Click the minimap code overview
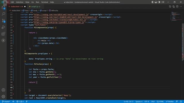The height and width of the screenshot is (103, 184). 176,16
